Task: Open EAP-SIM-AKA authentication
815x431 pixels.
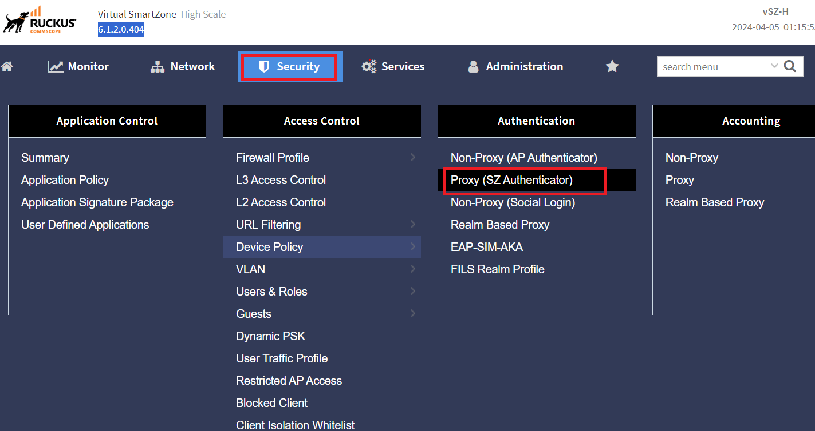Action: (487, 247)
